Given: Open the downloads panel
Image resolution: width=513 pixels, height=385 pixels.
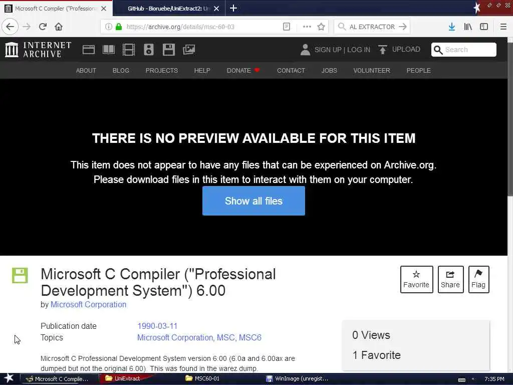Looking at the screenshot, I should click(x=452, y=27).
